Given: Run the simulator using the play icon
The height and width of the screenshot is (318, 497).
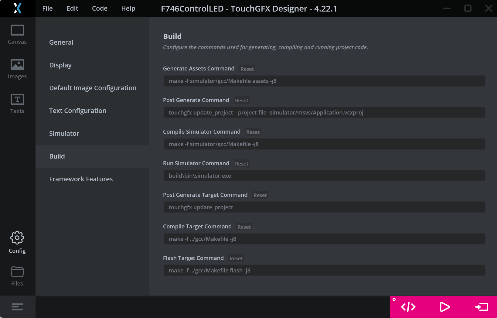Looking at the screenshot, I should pos(444,307).
